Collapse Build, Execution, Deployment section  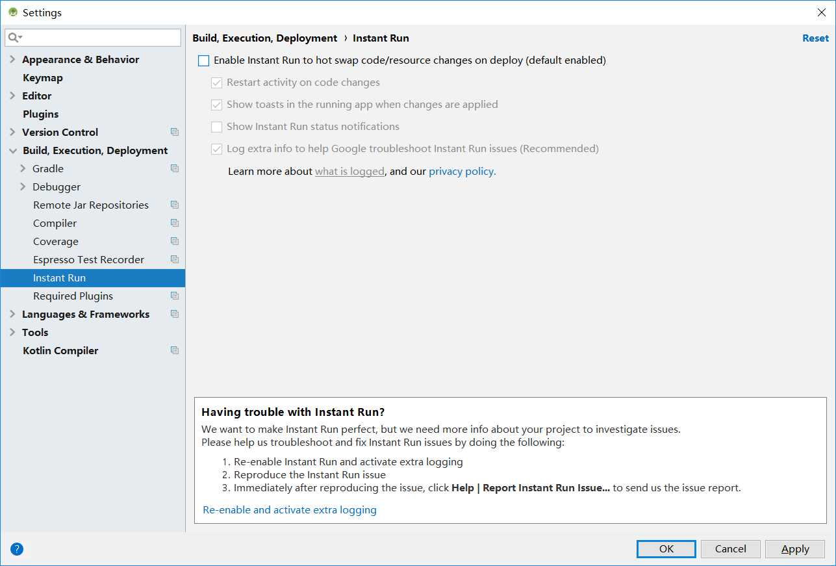click(12, 150)
